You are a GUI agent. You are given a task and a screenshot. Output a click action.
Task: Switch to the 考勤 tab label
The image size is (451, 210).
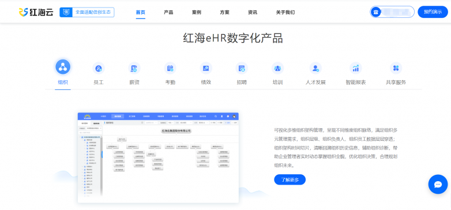click(170, 82)
